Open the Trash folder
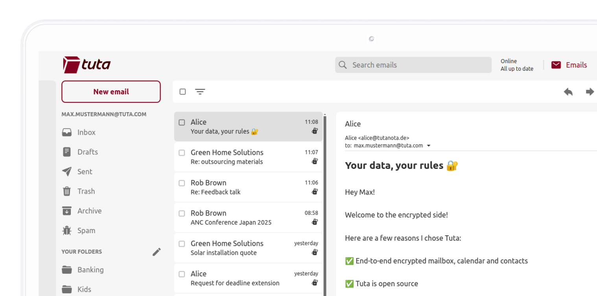The height and width of the screenshot is (296, 597). [86, 191]
